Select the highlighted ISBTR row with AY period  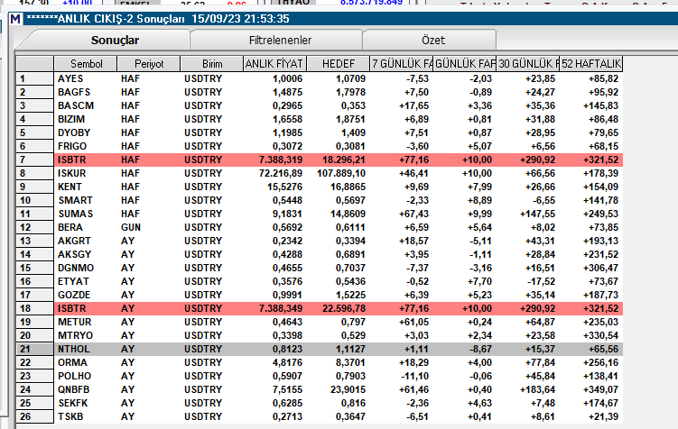[339, 308]
